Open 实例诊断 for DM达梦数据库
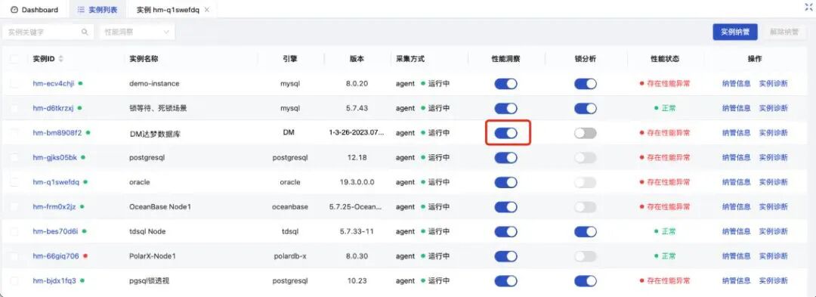This screenshot has width=816, height=297. pyautogui.click(x=774, y=133)
